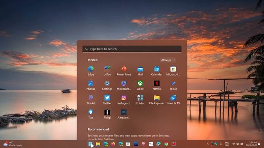
Task: Open the Mail app
Action: pos(140,71)
